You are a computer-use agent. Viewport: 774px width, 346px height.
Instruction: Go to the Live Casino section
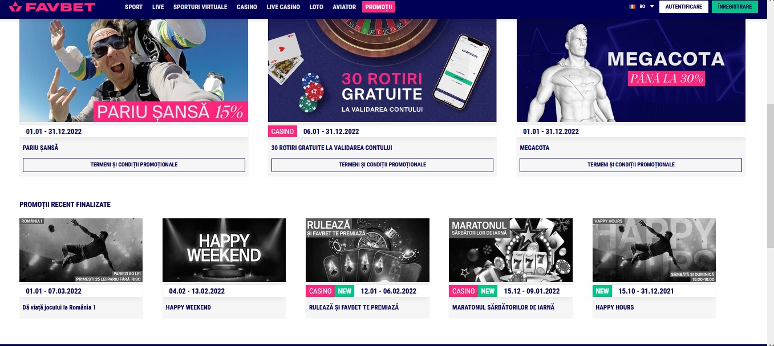click(280, 7)
